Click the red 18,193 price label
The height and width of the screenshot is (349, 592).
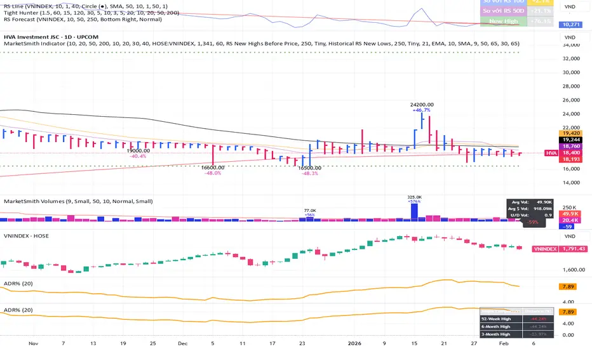pyautogui.click(x=571, y=159)
